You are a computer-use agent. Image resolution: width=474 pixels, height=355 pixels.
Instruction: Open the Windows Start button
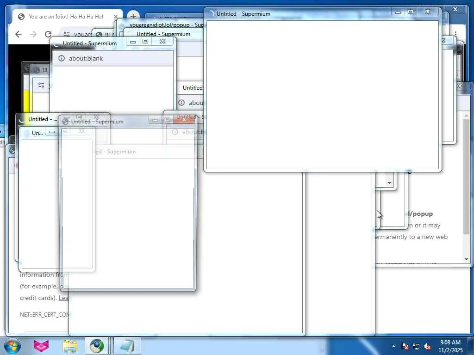[x=12, y=346]
